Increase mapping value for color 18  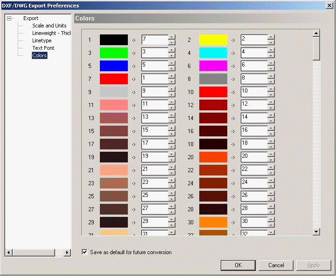pyautogui.click(x=271, y=141)
